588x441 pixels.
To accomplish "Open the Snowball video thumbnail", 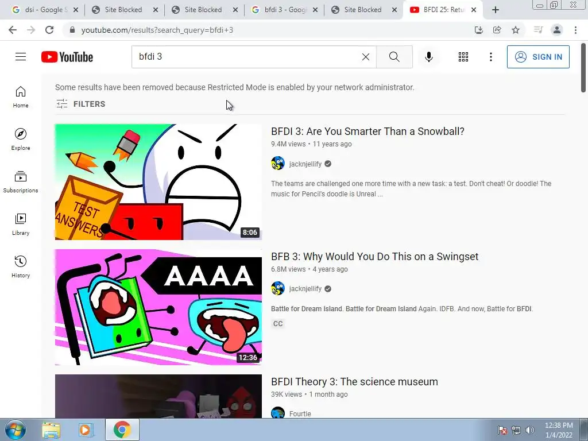I will 158,182.
